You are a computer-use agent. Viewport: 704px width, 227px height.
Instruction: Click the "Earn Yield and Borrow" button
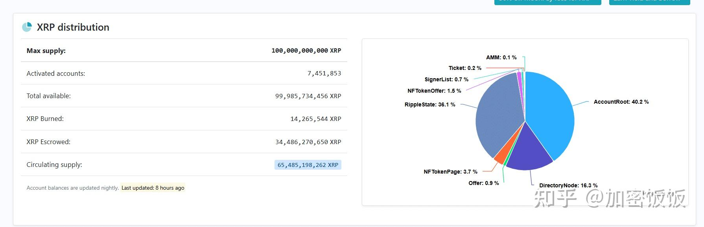point(649,2)
